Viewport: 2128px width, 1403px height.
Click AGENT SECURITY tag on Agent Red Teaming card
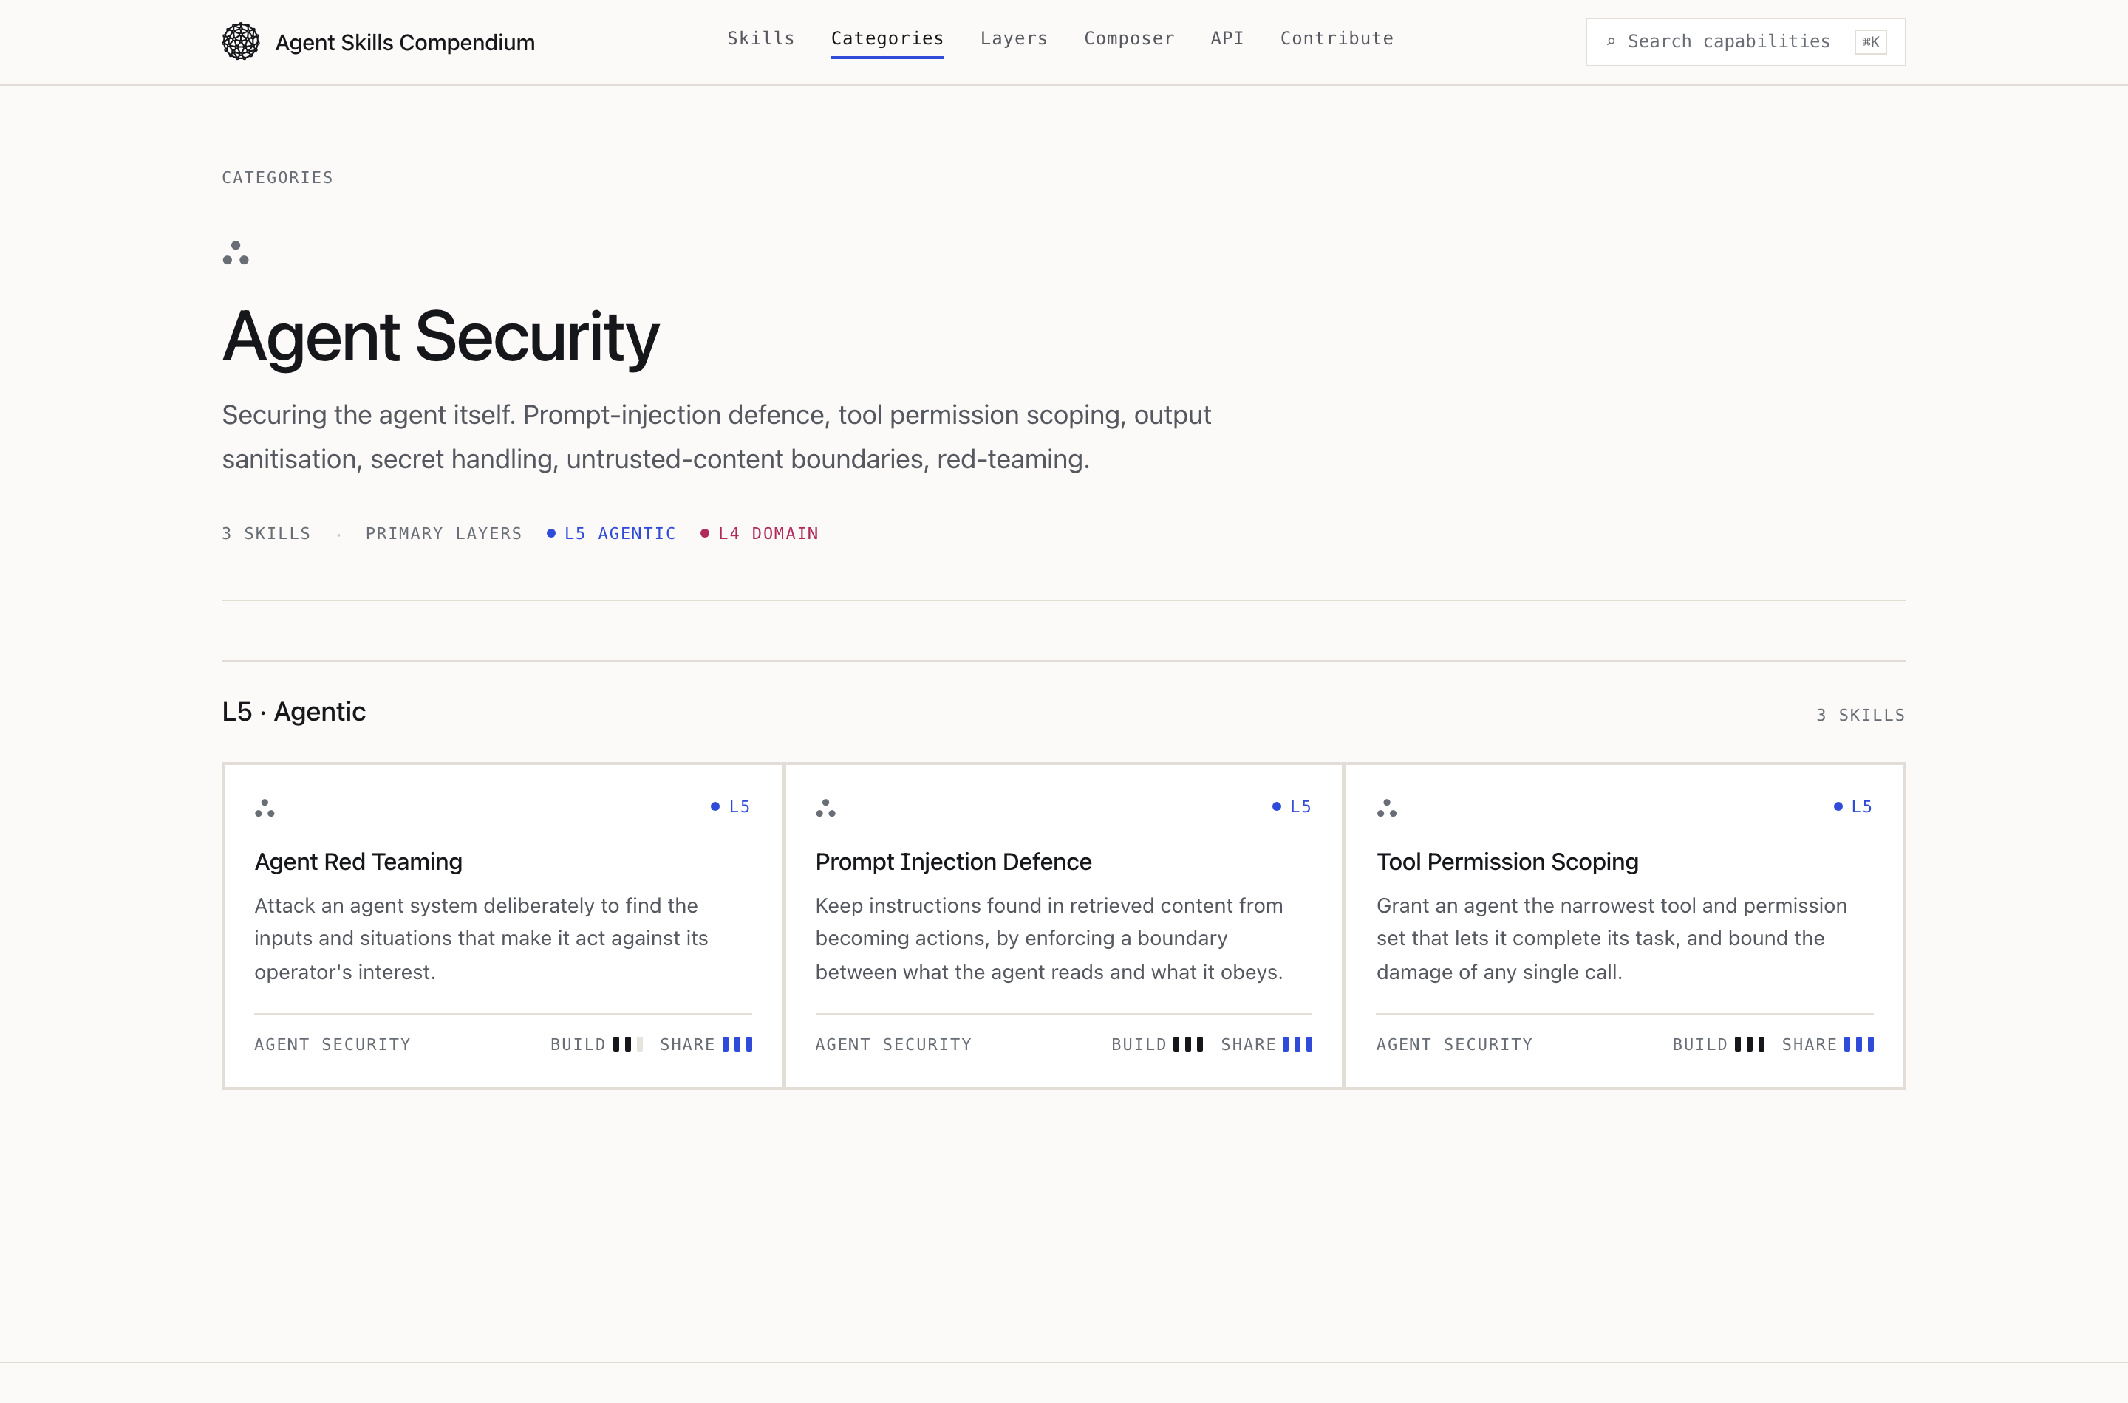pyautogui.click(x=332, y=1044)
